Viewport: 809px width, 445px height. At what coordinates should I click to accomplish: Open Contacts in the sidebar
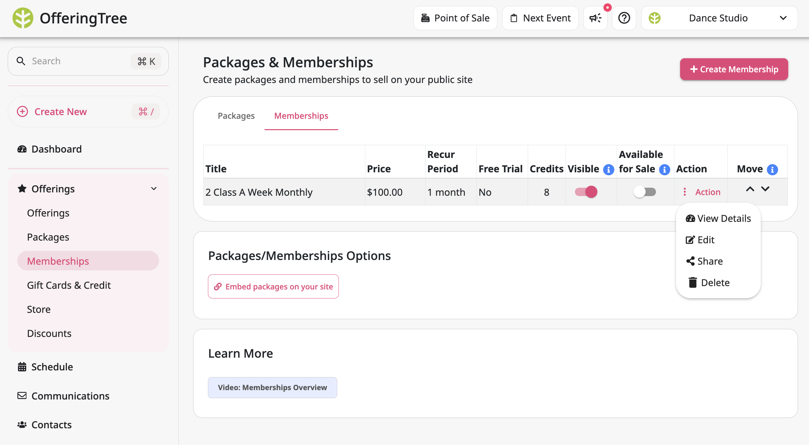tap(51, 425)
